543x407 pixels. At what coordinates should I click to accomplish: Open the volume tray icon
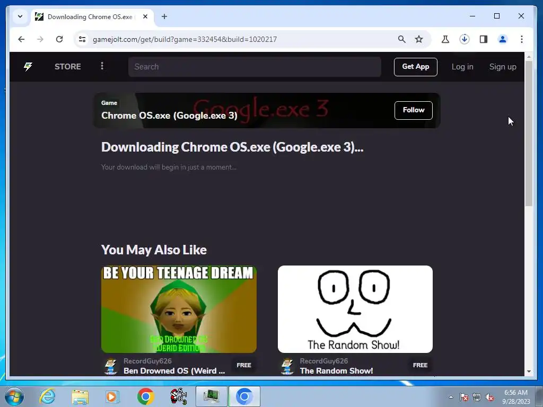click(x=489, y=397)
